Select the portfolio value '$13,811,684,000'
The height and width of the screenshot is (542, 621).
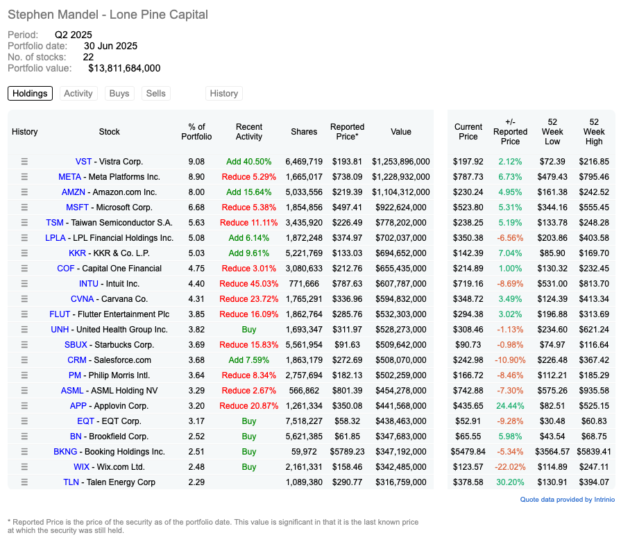(124, 68)
